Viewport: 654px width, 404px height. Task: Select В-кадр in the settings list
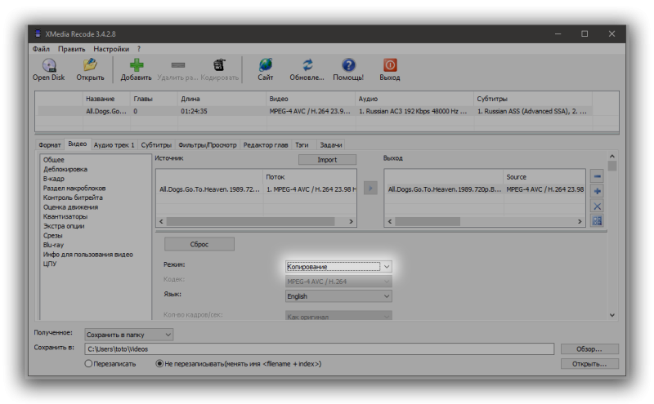coord(53,179)
